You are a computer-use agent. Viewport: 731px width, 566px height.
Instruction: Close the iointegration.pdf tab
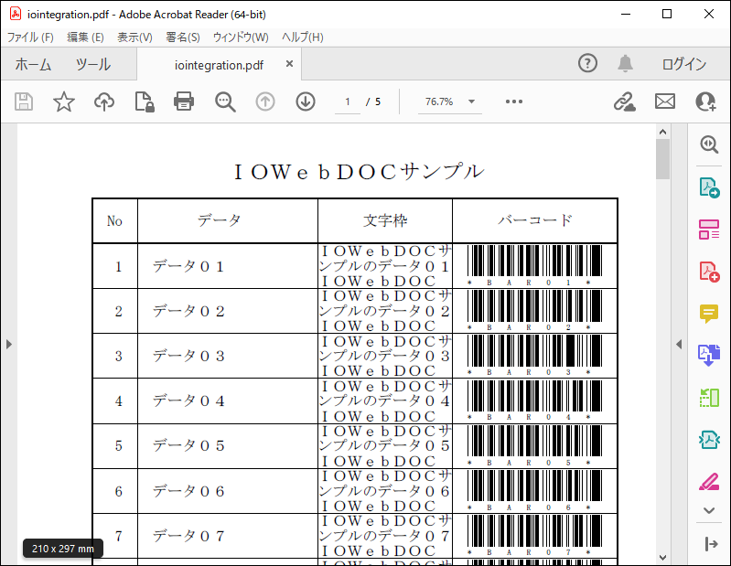tap(289, 64)
